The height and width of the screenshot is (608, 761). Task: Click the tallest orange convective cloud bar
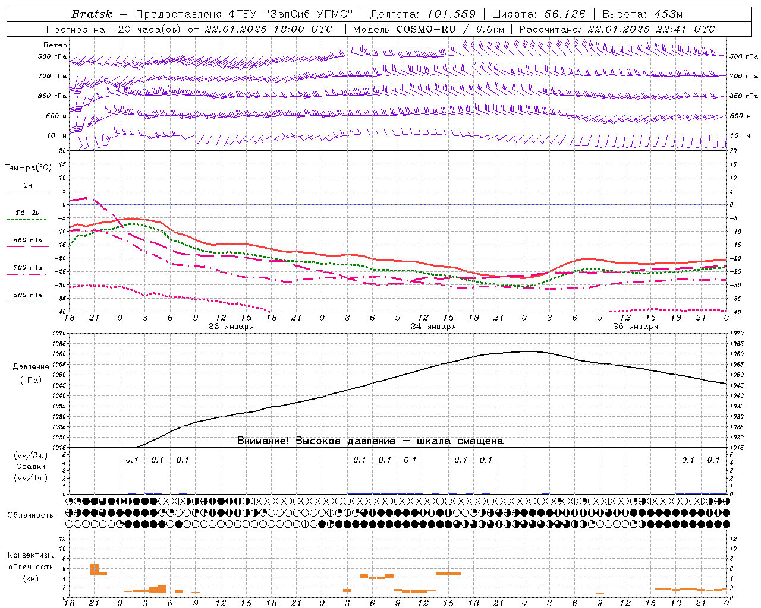coord(94,569)
